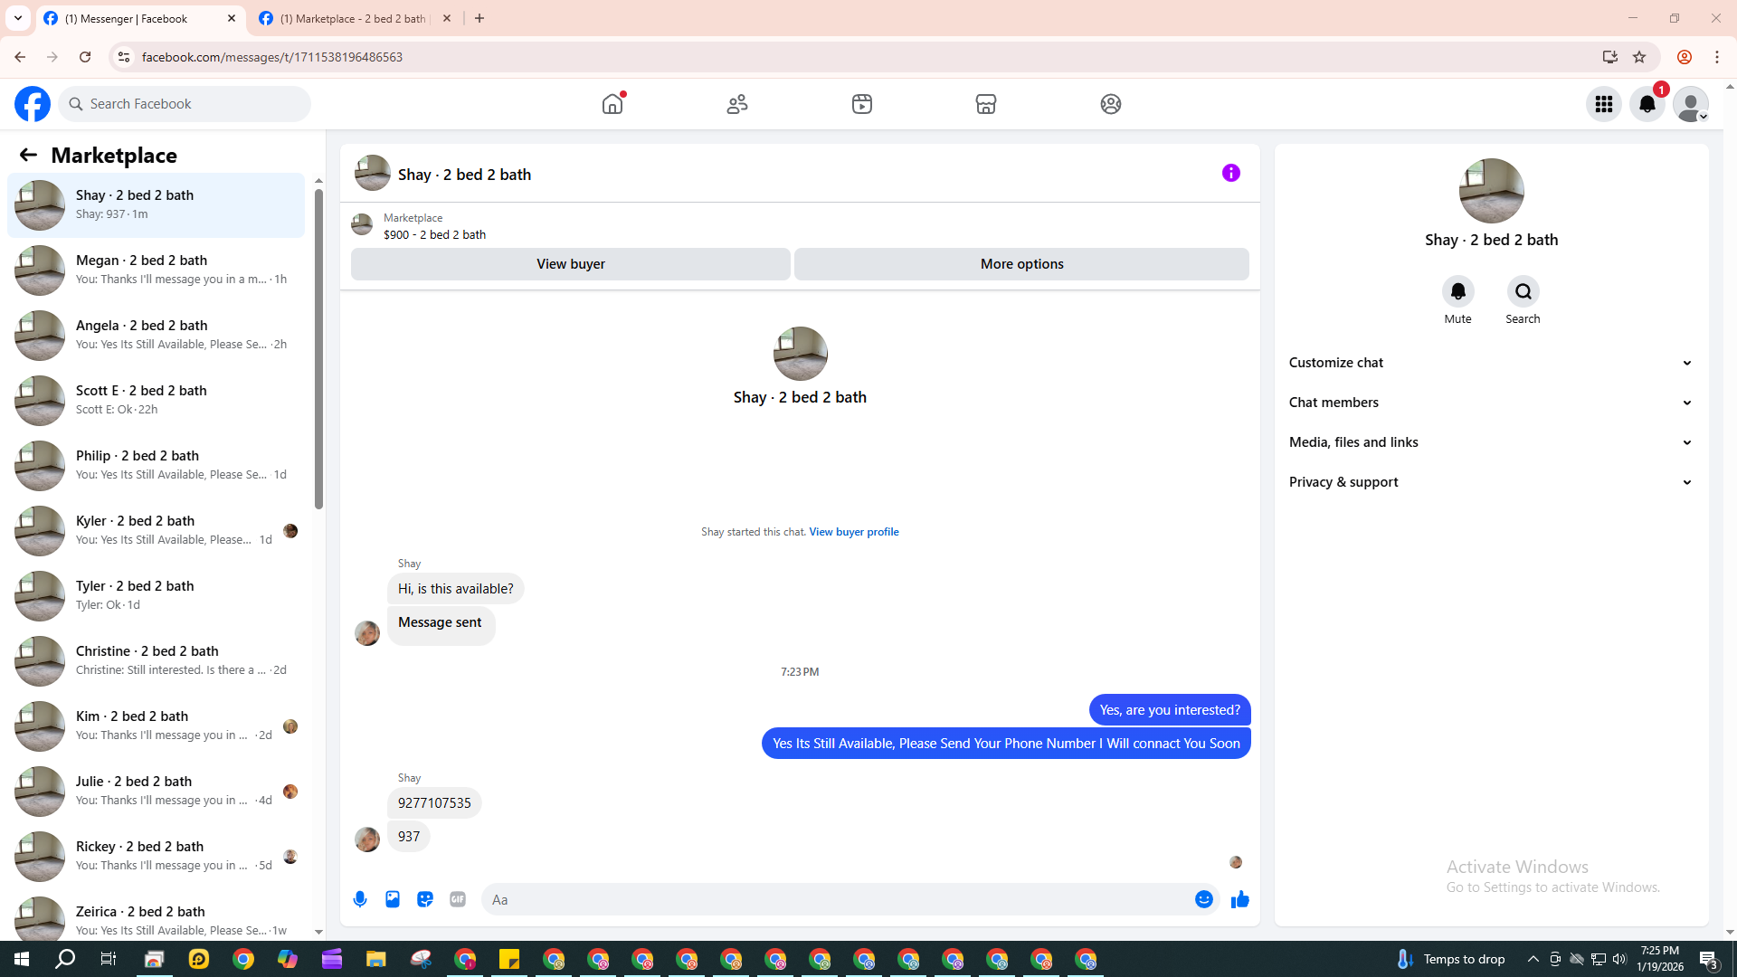Expand Customize chat section
This screenshot has height=977, width=1737.
point(1490,363)
